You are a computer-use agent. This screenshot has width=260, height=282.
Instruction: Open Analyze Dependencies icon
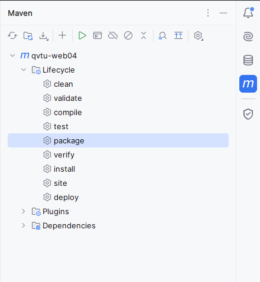162,36
